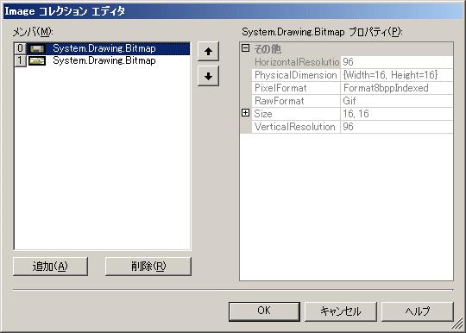
Task: Select the PhysicalDimension property name
Action: (296, 75)
